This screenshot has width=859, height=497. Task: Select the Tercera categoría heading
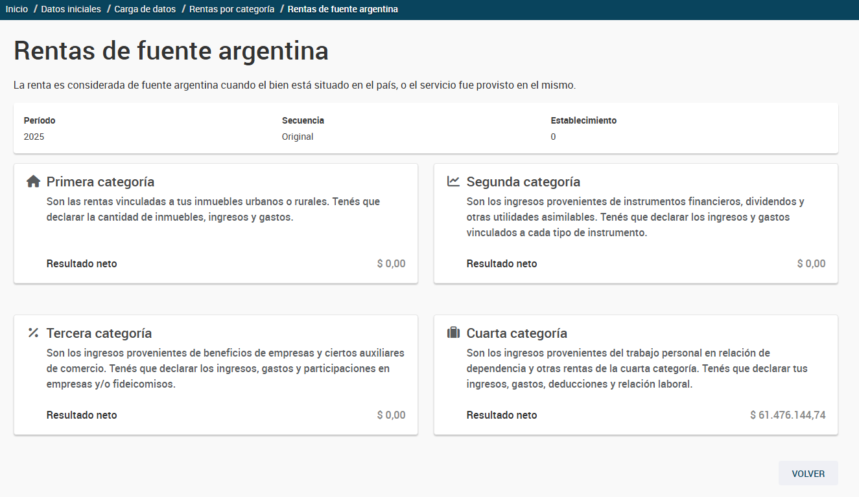coord(99,333)
